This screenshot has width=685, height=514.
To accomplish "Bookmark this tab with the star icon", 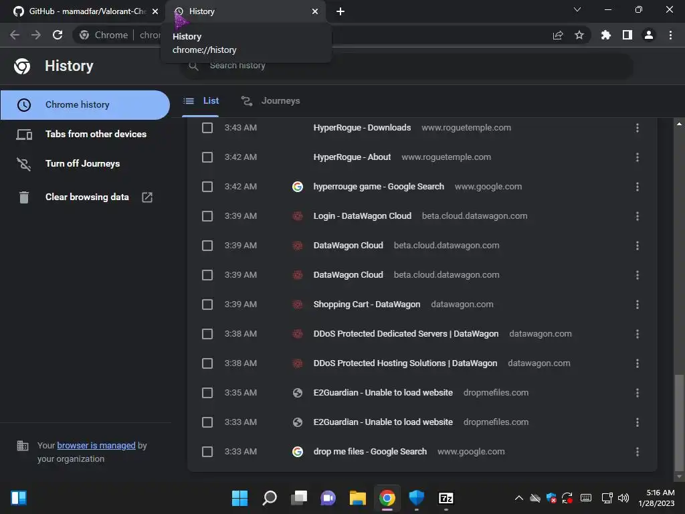I will coord(579,35).
